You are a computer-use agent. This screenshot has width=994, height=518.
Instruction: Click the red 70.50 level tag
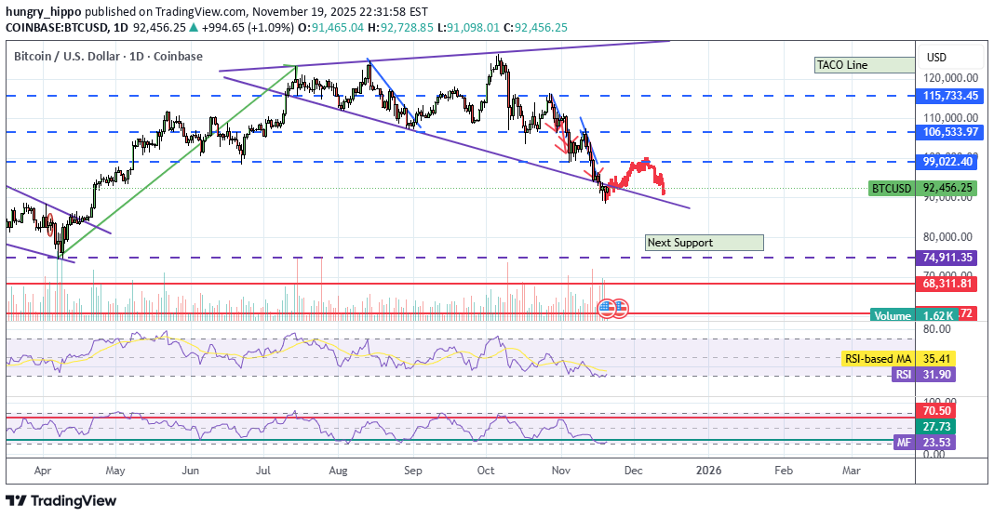(x=935, y=410)
